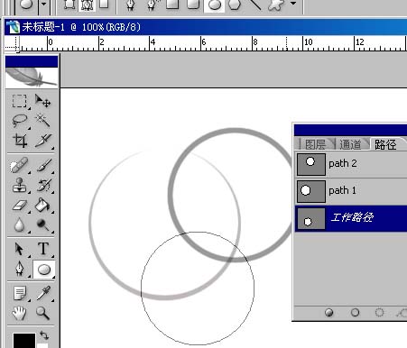Image resolution: width=407 pixels, height=348 pixels.
Task: Load path as selection button
Action: click(x=379, y=313)
